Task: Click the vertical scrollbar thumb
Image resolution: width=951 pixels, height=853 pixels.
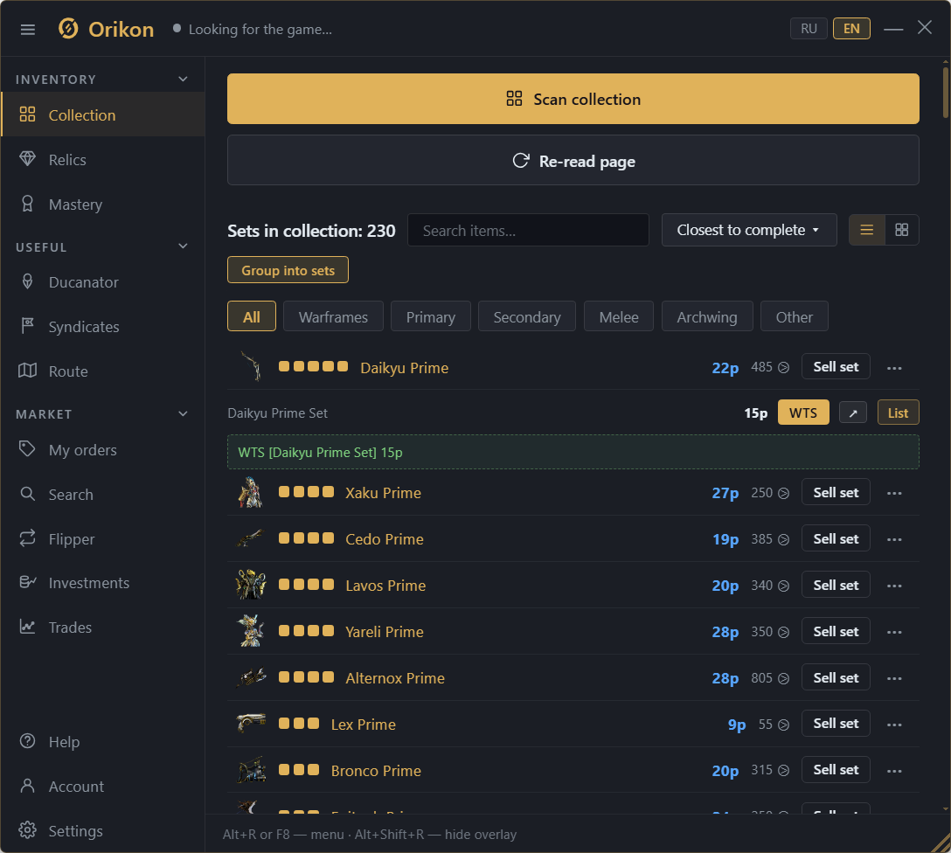Action: tap(946, 91)
